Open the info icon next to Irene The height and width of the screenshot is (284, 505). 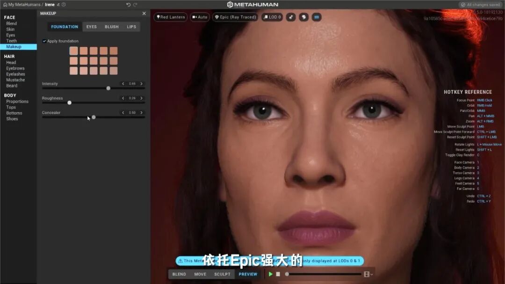tap(64, 5)
